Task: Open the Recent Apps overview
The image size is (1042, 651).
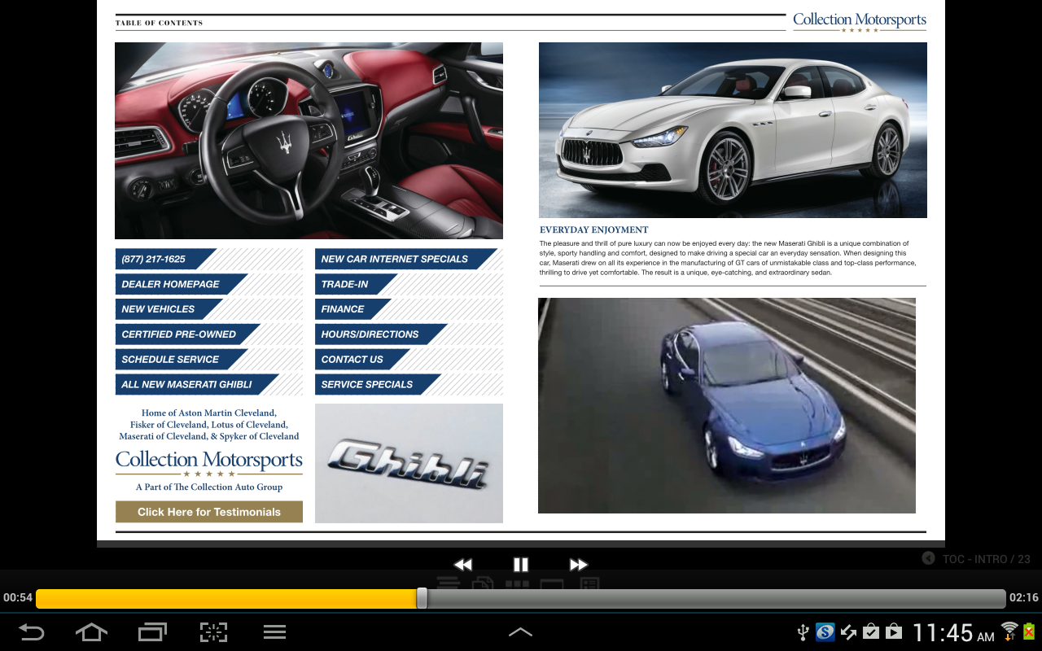Action: 152,632
